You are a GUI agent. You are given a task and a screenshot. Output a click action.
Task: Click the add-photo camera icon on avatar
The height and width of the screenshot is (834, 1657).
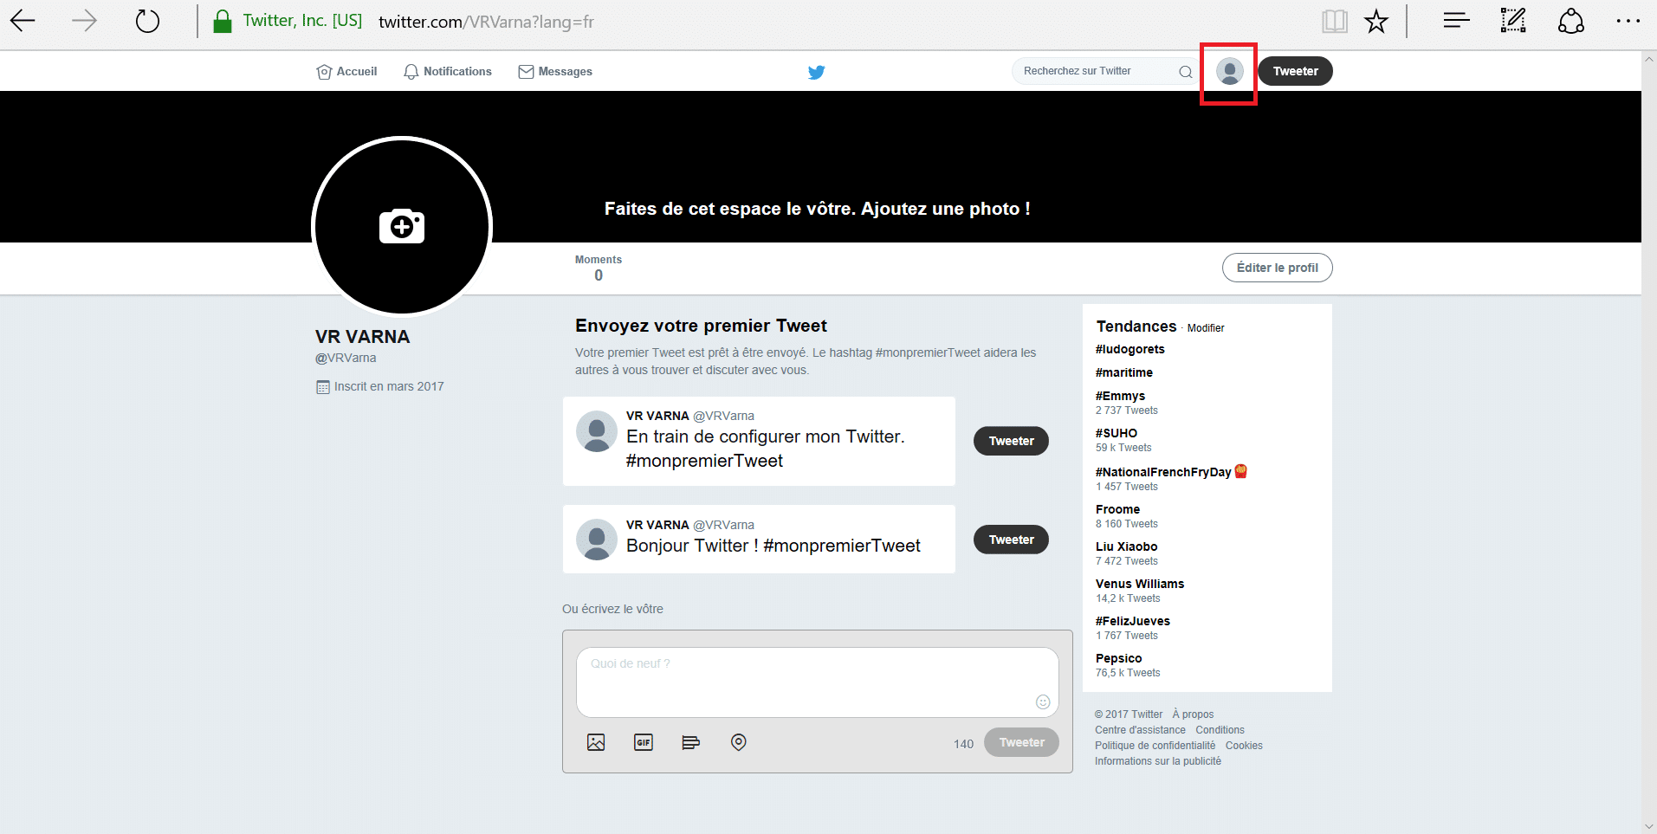402,226
